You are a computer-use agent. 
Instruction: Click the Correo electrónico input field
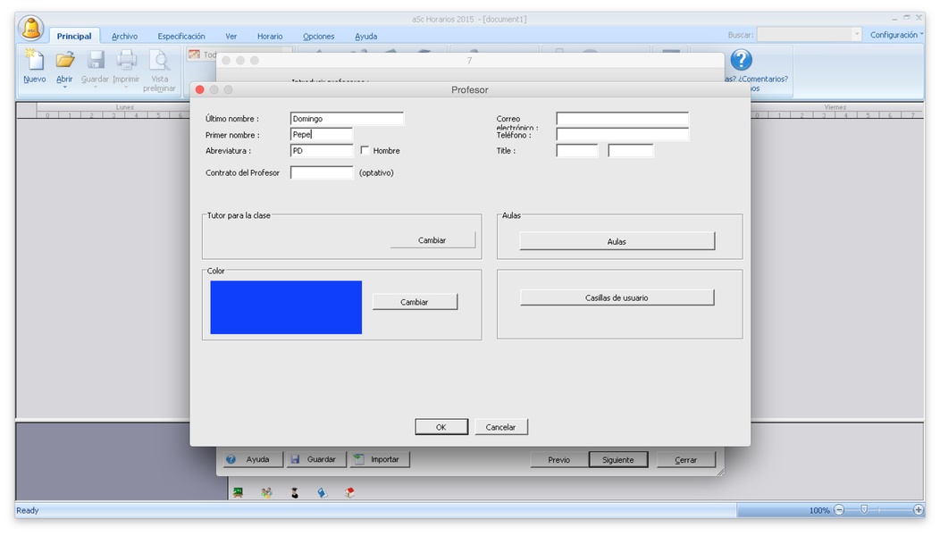point(622,119)
